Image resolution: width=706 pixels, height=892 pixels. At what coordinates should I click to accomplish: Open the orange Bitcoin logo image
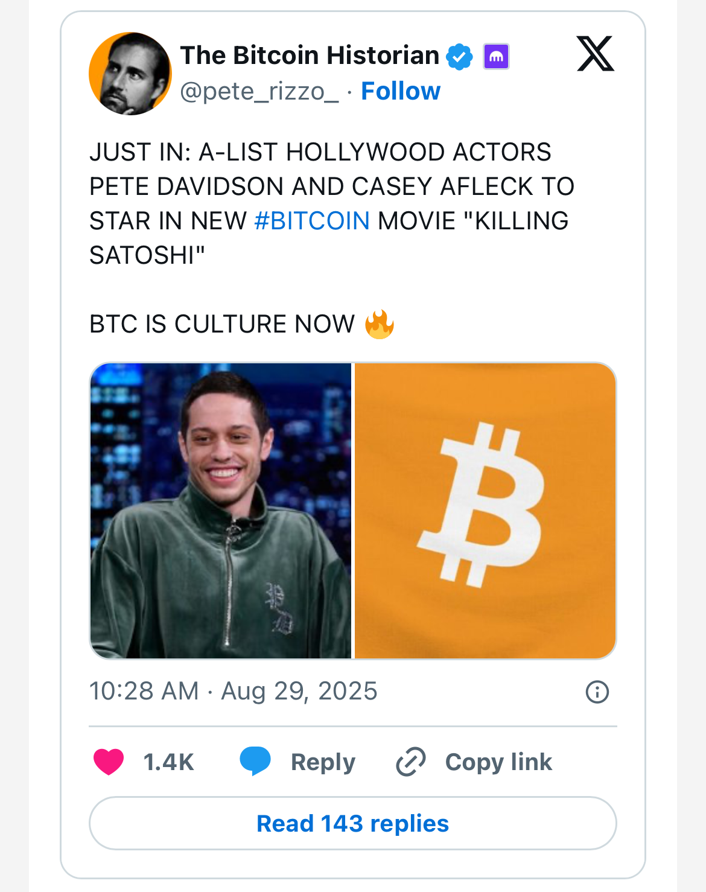coord(485,511)
